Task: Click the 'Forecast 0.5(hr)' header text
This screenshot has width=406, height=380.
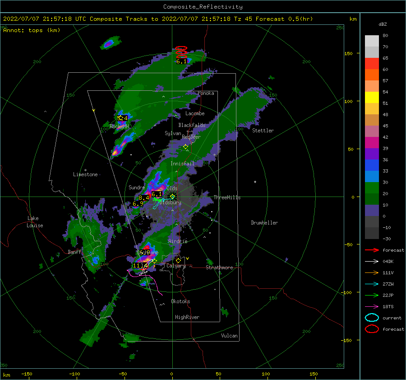Action: (284, 19)
